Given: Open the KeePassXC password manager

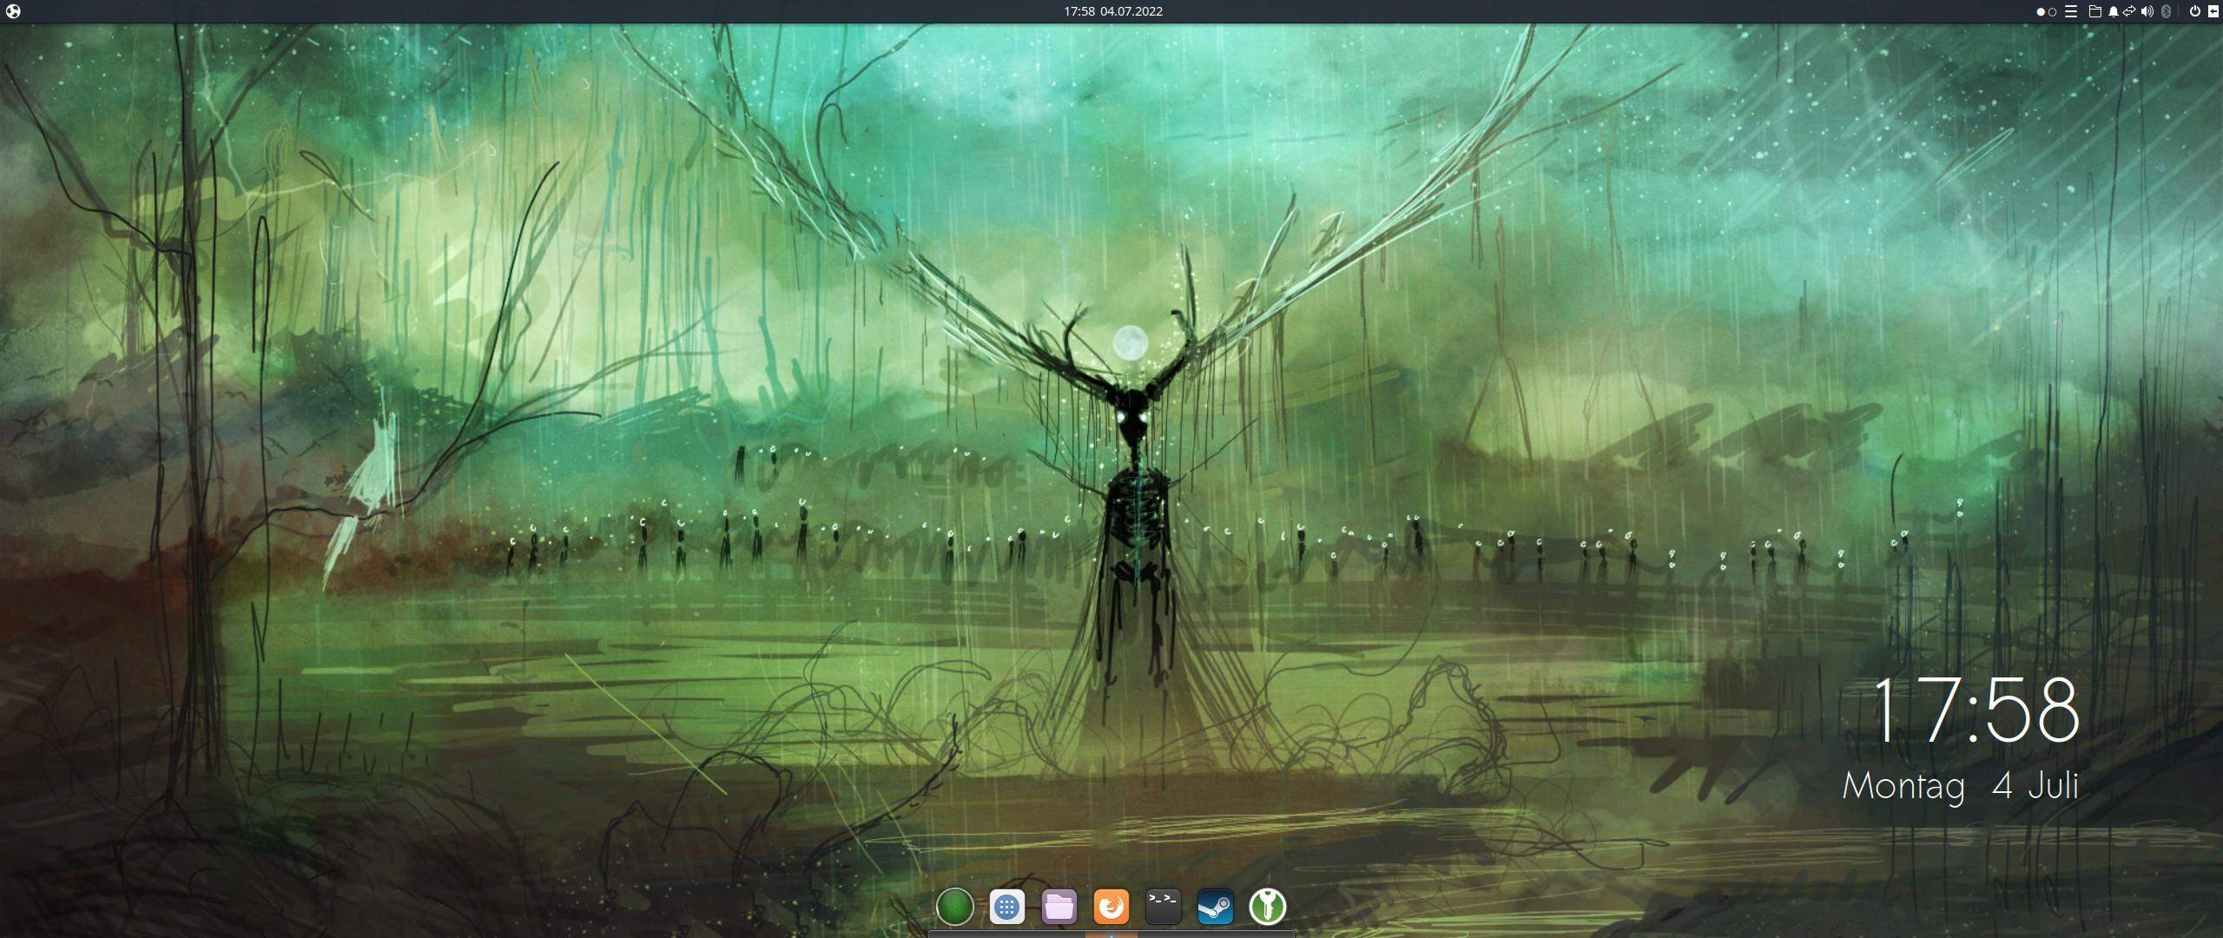Looking at the screenshot, I should click(1270, 907).
